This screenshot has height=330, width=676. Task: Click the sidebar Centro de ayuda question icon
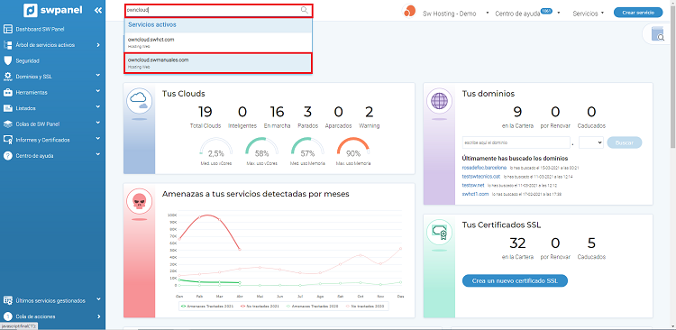pyautogui.click(x=7, y=156)
